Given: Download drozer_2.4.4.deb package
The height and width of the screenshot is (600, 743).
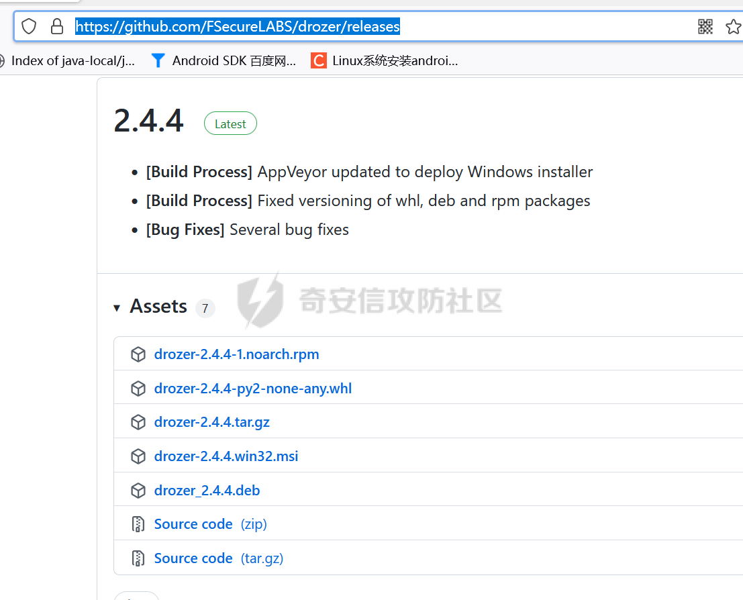Looking at the screenshot, I should click(207, 491).
